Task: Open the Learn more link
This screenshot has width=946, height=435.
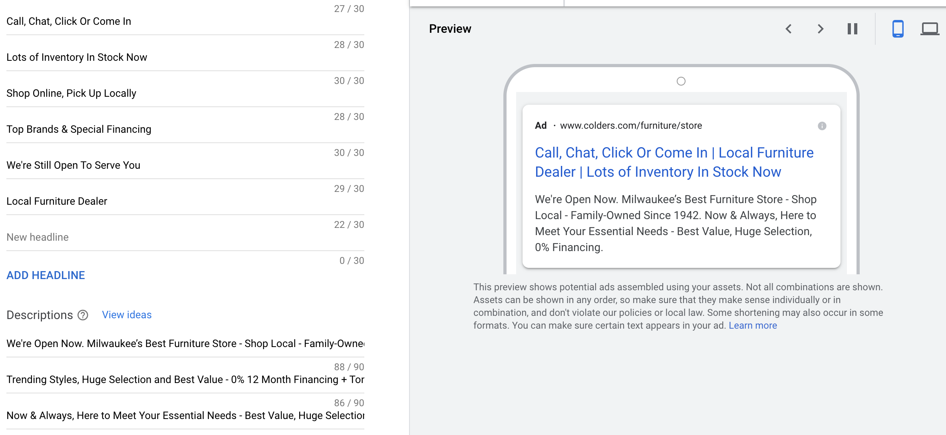Action: pos(753,325)
